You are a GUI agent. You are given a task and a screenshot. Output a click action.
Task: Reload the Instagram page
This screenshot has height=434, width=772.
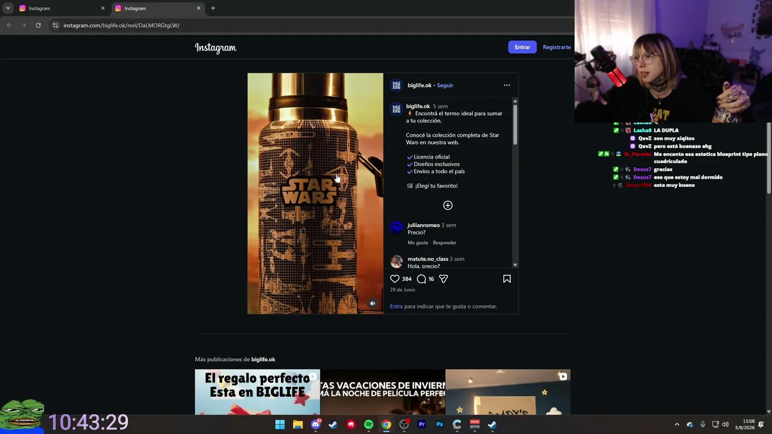pos(38,25)
